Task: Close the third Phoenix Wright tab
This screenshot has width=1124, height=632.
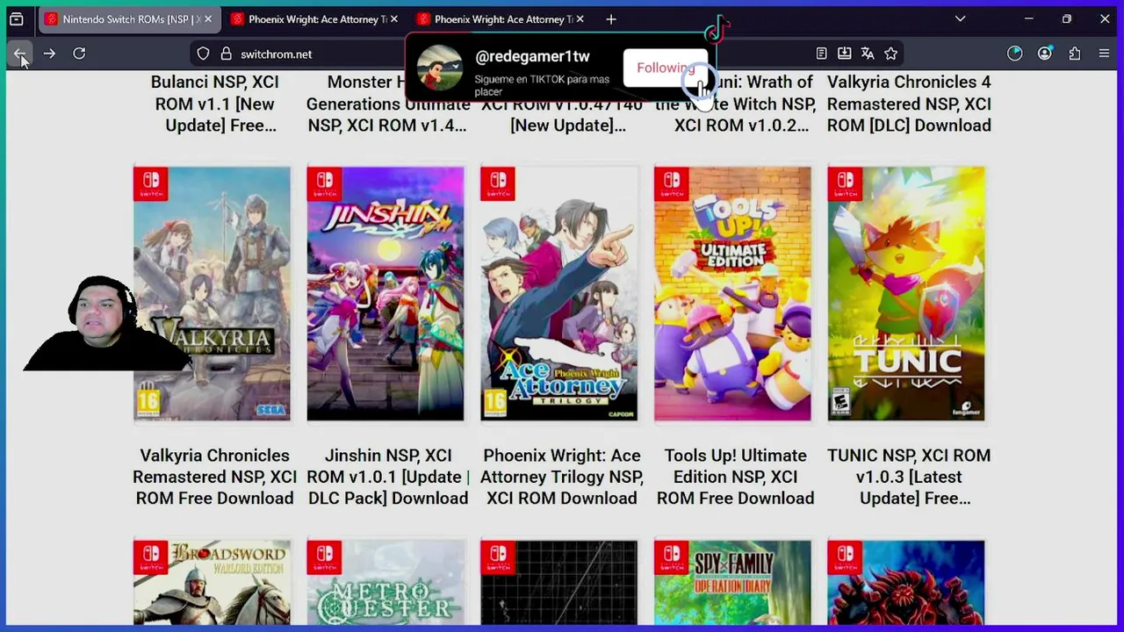Action: coord(580,19)
